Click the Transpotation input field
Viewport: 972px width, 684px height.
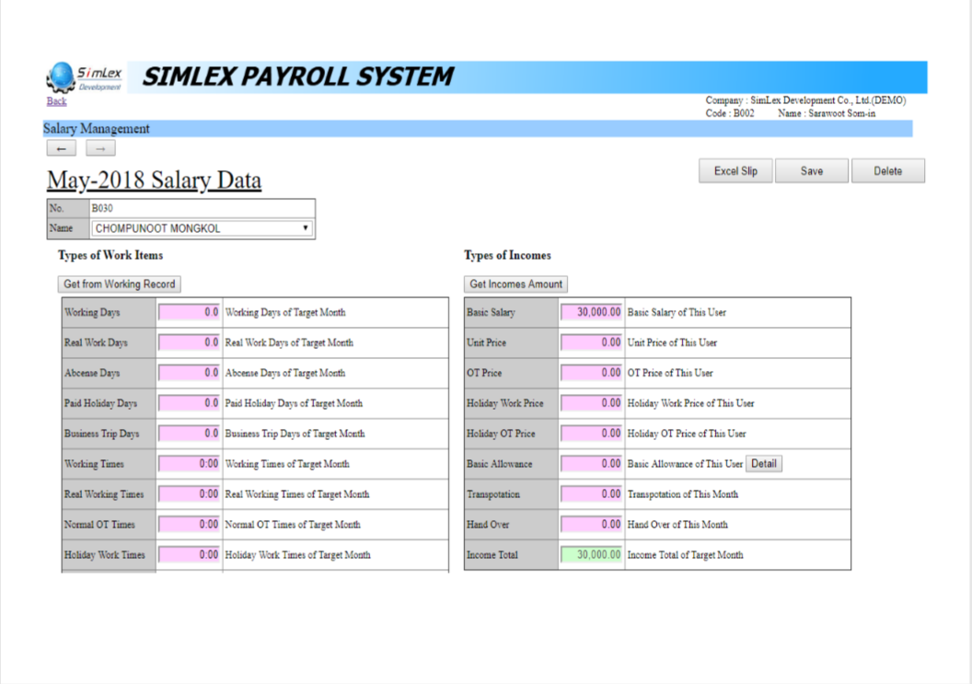point(591,494)
